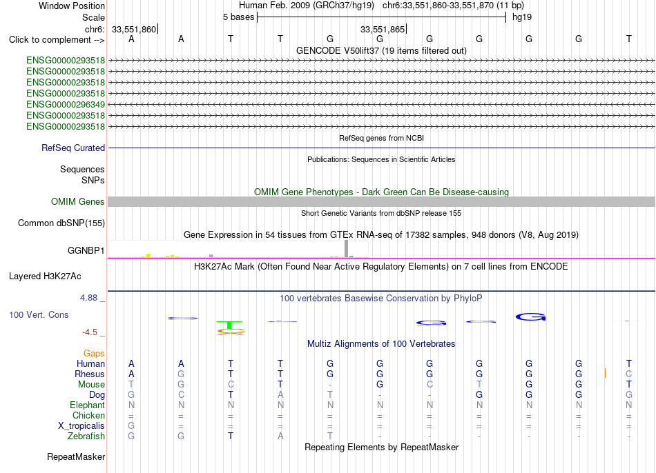Click the green T conservation logo
The width and height of the screenshot is (656, 473).
[229, 325]
